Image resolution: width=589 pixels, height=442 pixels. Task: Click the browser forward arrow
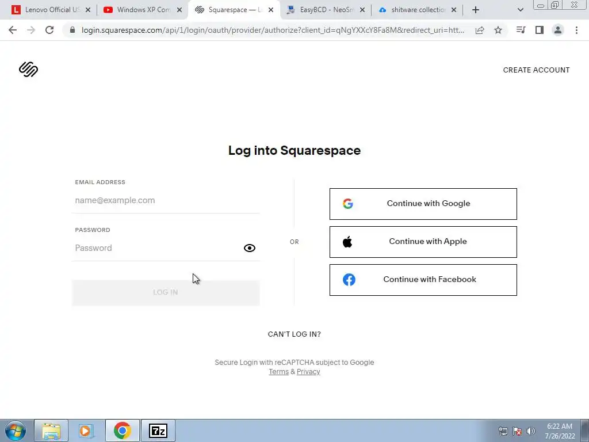tap(31, 30)
